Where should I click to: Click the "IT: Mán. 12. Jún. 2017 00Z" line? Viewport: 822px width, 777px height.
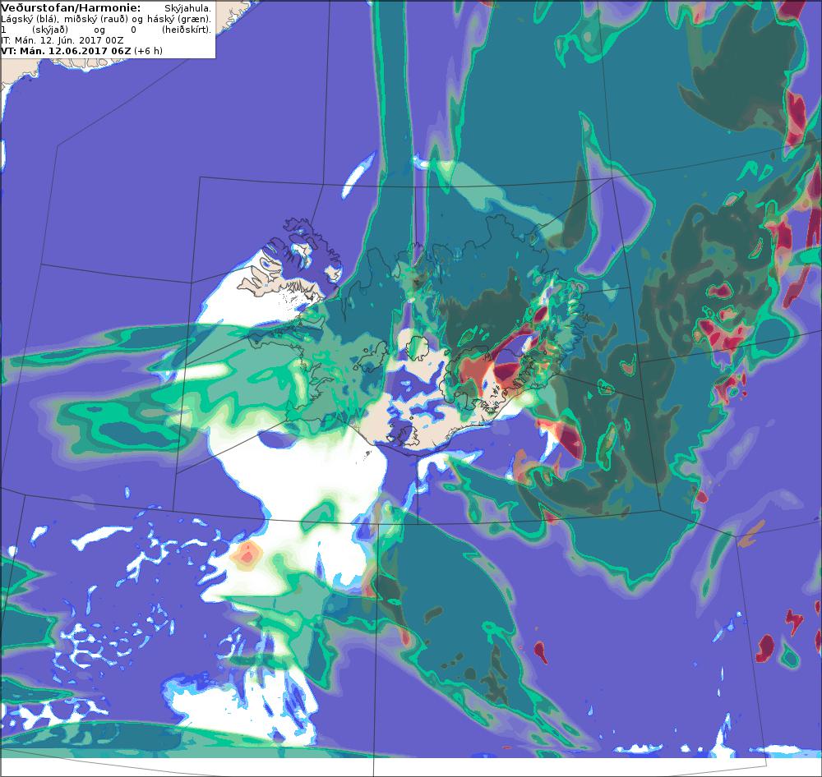(x=62, y=40)
